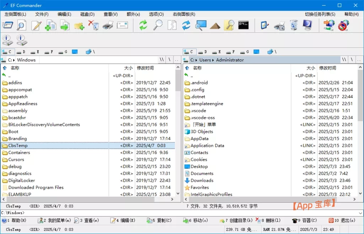
Task: Sort left panel by 名称 column header
Action: click(x=15, y=68)
